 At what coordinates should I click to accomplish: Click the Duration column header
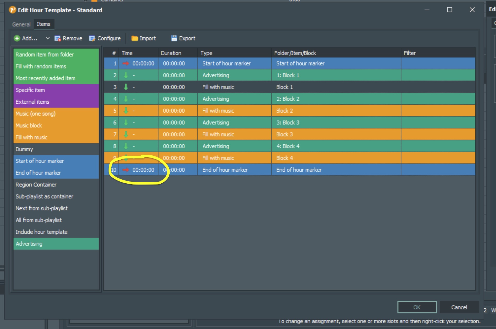point(171,53)
